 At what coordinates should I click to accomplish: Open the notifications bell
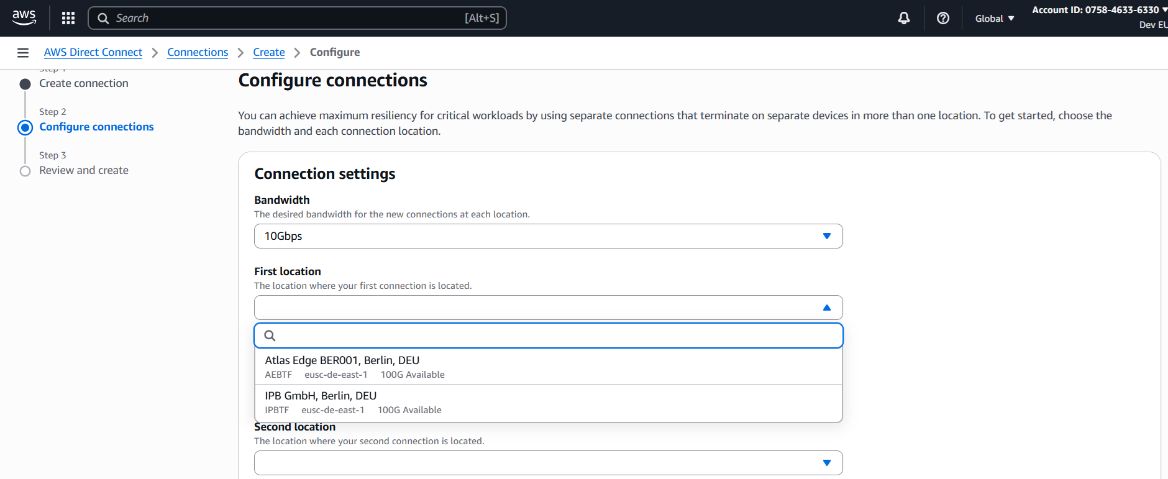point(904,18)
